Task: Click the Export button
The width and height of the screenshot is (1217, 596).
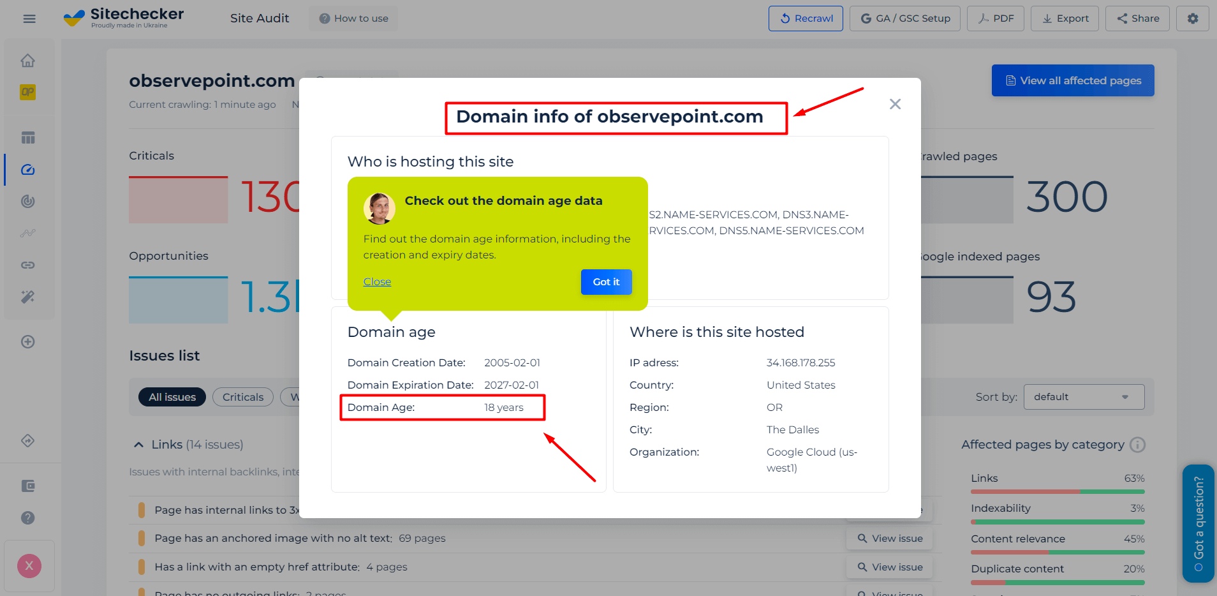Action: (1065, 19)
